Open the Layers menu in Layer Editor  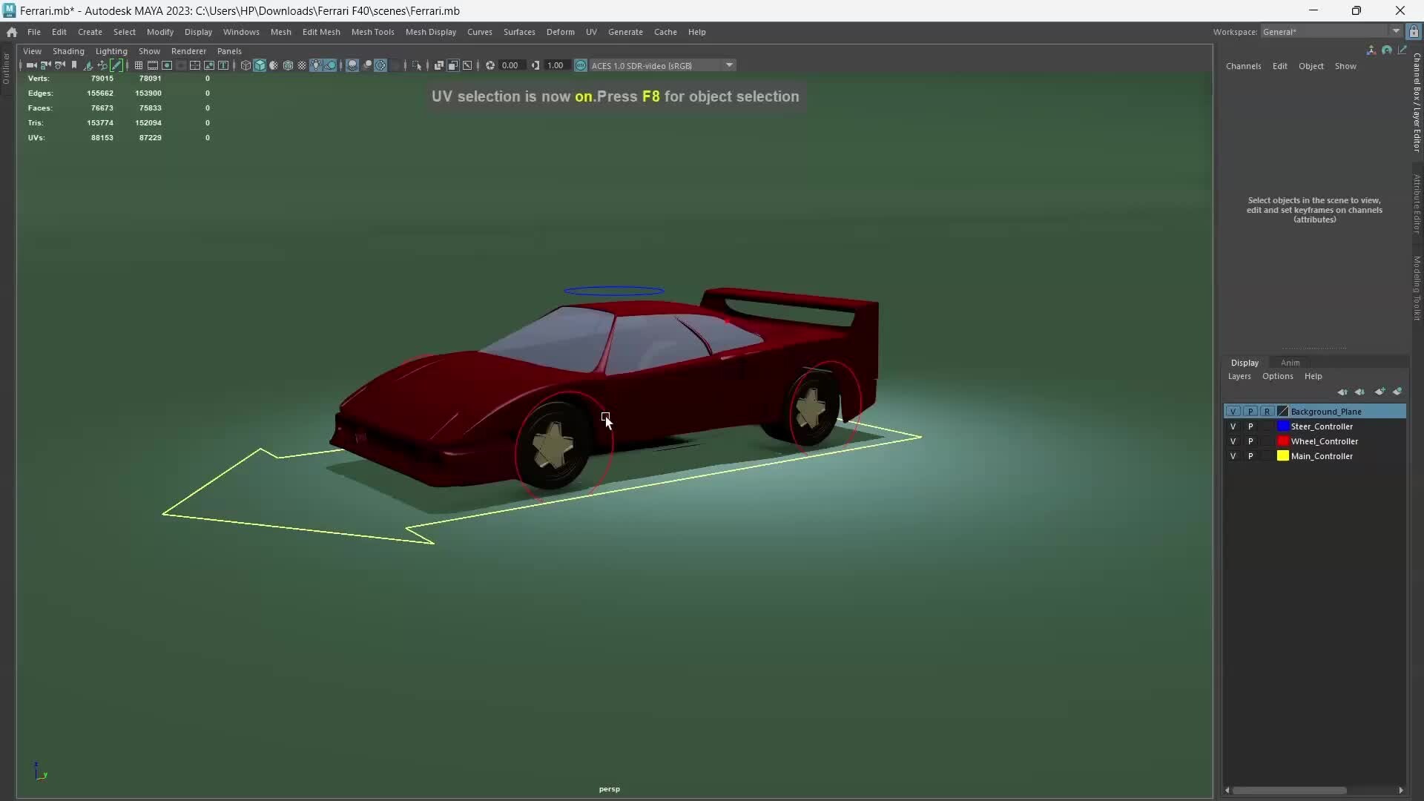[x=1239, y=376]
